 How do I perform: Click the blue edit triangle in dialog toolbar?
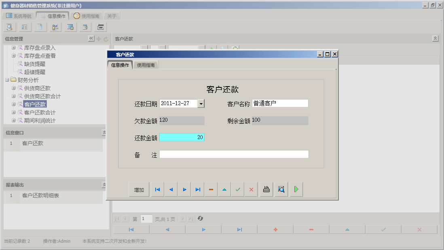pos(224,189)
